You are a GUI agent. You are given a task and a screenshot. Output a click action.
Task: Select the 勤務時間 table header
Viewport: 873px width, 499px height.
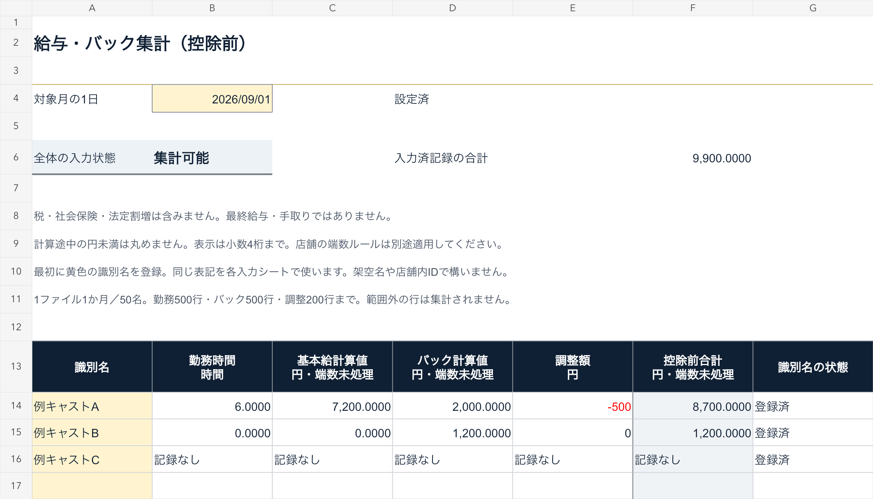(212, 367)
